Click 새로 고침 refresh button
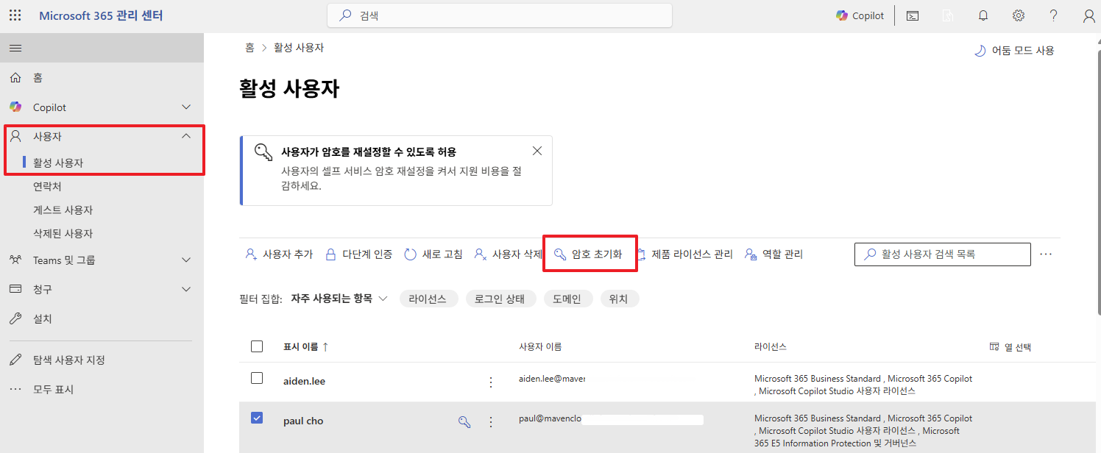This screenshot has height=453, width=1101. (433, 254)
